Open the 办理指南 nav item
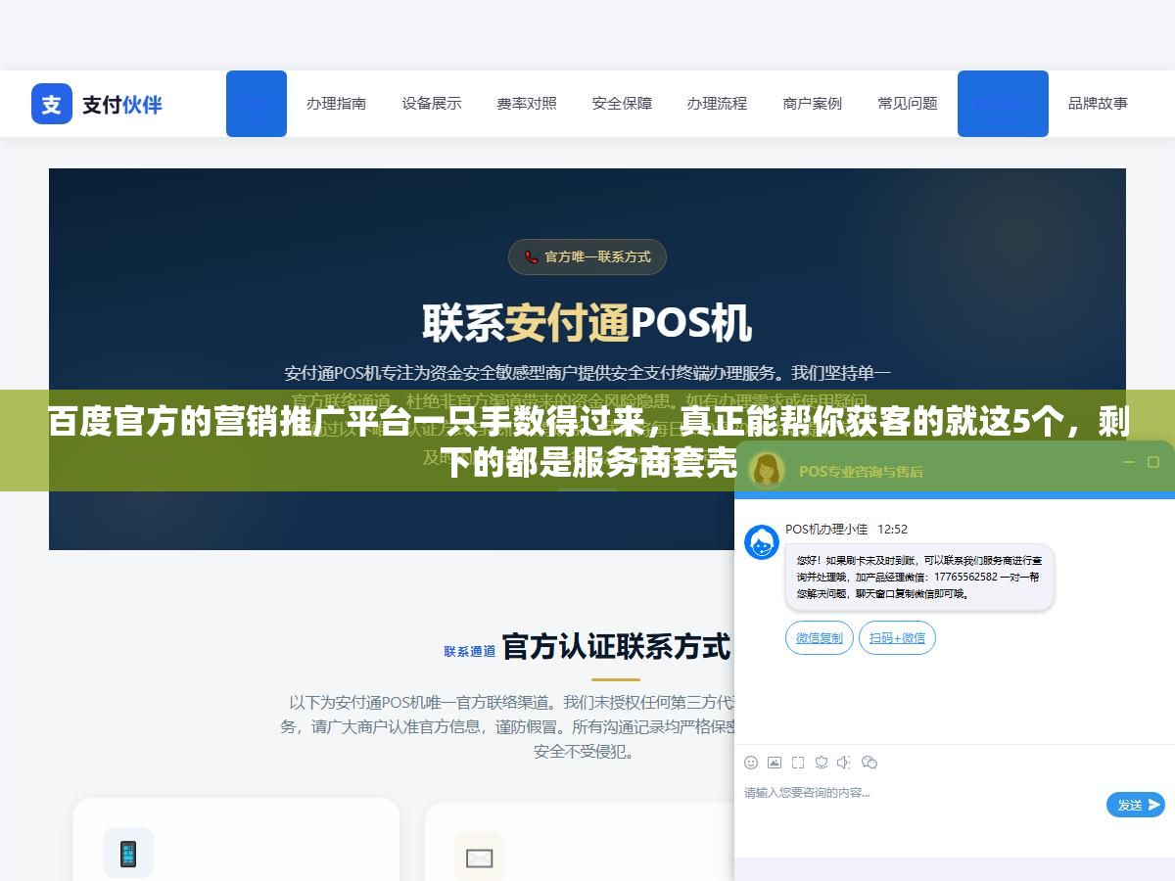 (x=336, y=103)
